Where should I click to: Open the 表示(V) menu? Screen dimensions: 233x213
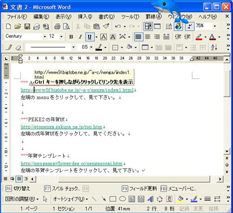[63, 17]
